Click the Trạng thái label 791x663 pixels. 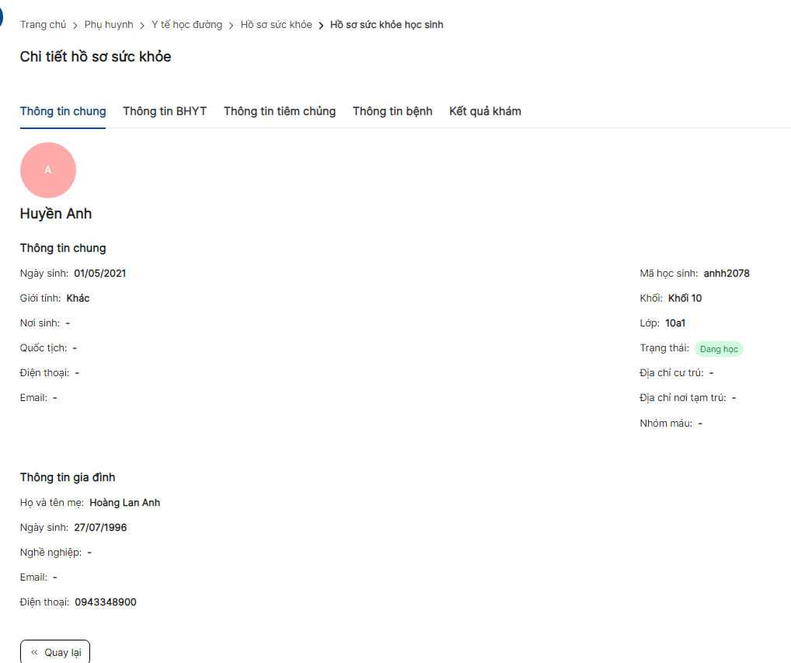click(664, 348)
